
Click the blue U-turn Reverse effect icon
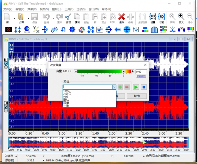tap(63, 30)
